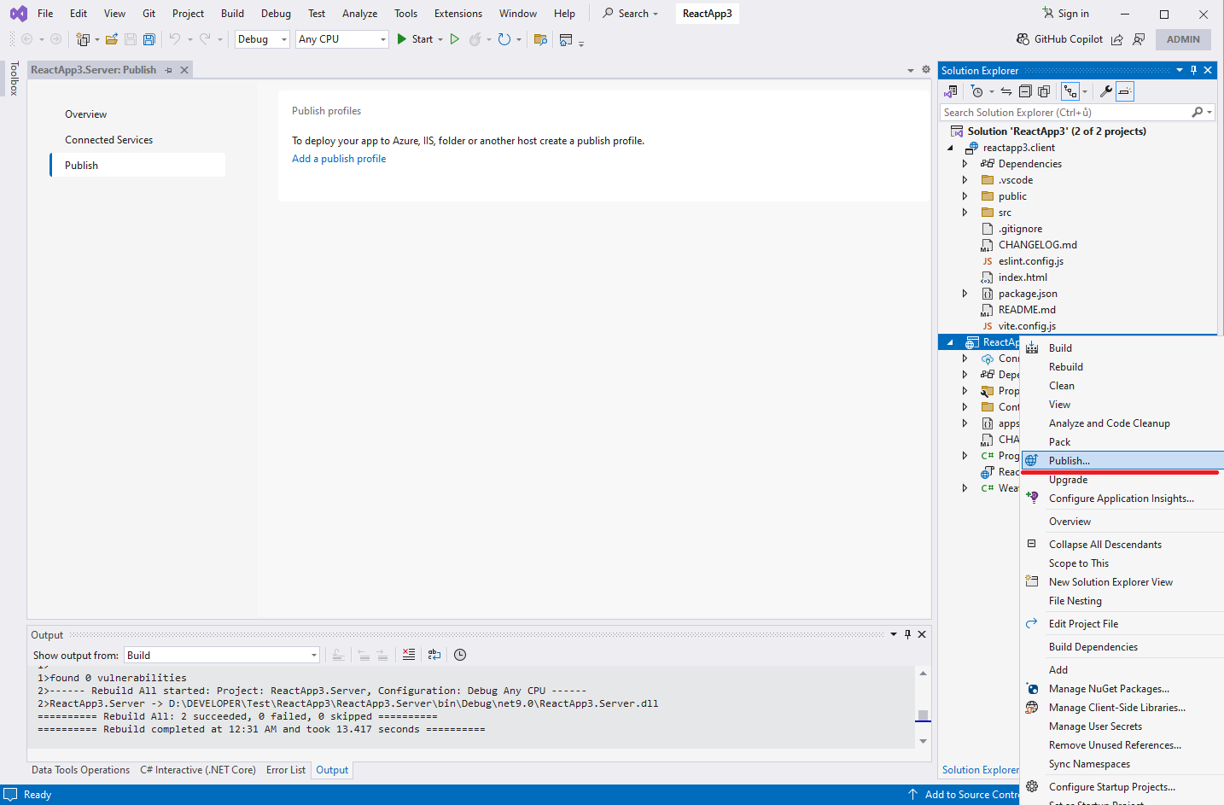The image size is (1224, 805).
Task: Click the Open File folder icon
Action: (x=112, y=39)
